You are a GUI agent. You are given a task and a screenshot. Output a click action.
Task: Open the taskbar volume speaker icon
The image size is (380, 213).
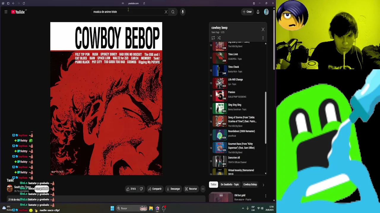click(262, 208)
